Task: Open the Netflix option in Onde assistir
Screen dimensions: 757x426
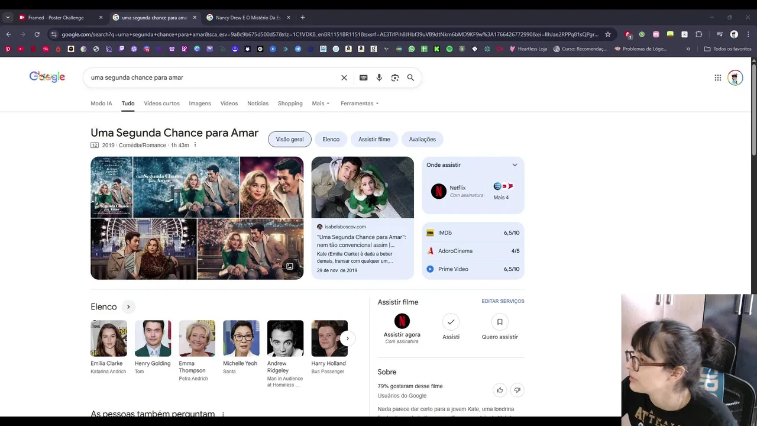Action: pos(457,191)
